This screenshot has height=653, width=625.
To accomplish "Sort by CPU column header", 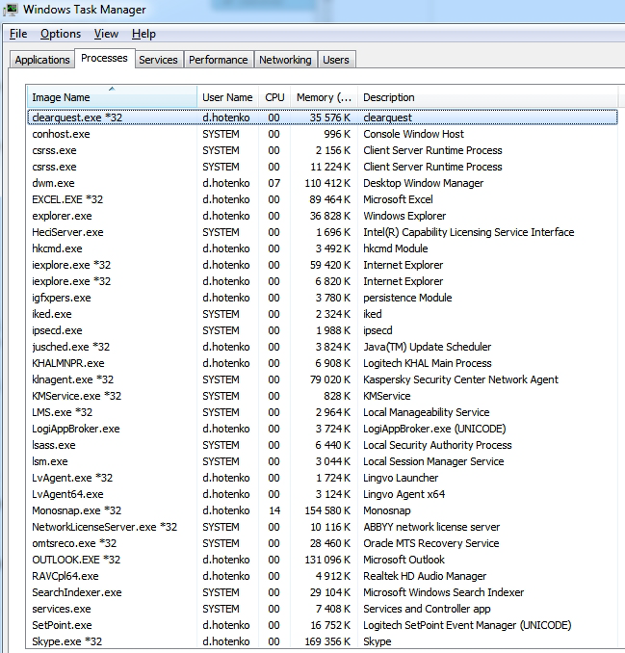I will tap(274, 97).
